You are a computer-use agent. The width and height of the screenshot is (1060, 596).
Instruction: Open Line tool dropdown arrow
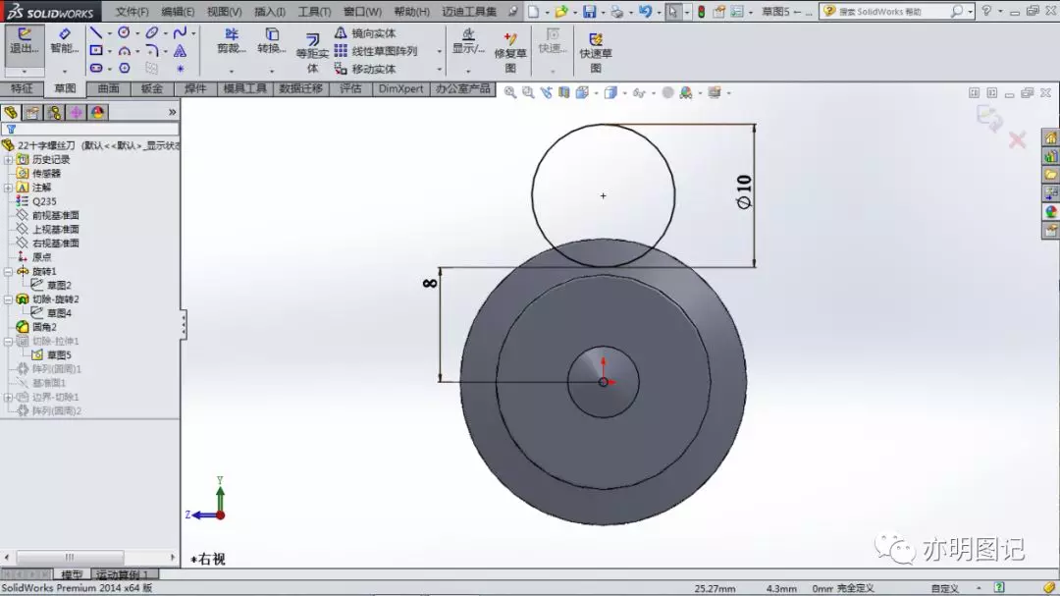[x=110, y=33]
